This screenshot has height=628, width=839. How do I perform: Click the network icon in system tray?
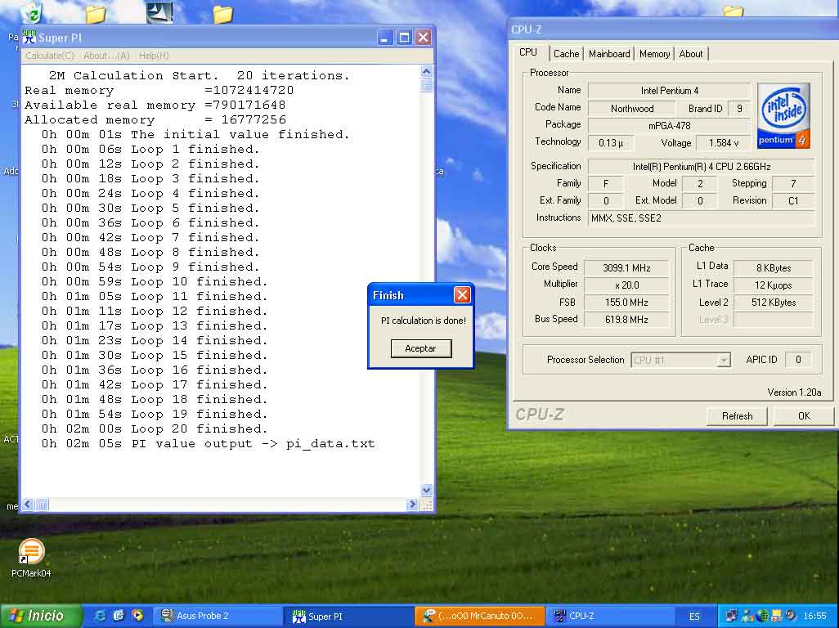tap(731, 616)
